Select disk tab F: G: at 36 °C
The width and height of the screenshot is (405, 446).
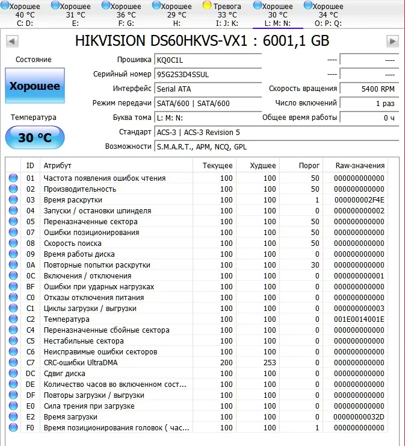coord(126,14)
